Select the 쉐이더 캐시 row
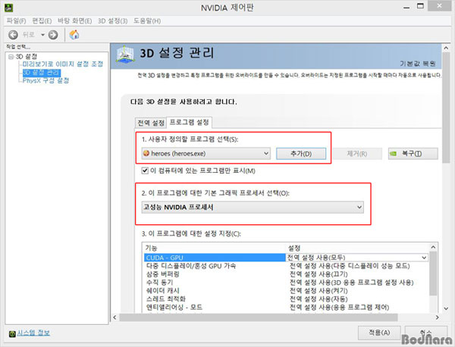 [163, 291]
